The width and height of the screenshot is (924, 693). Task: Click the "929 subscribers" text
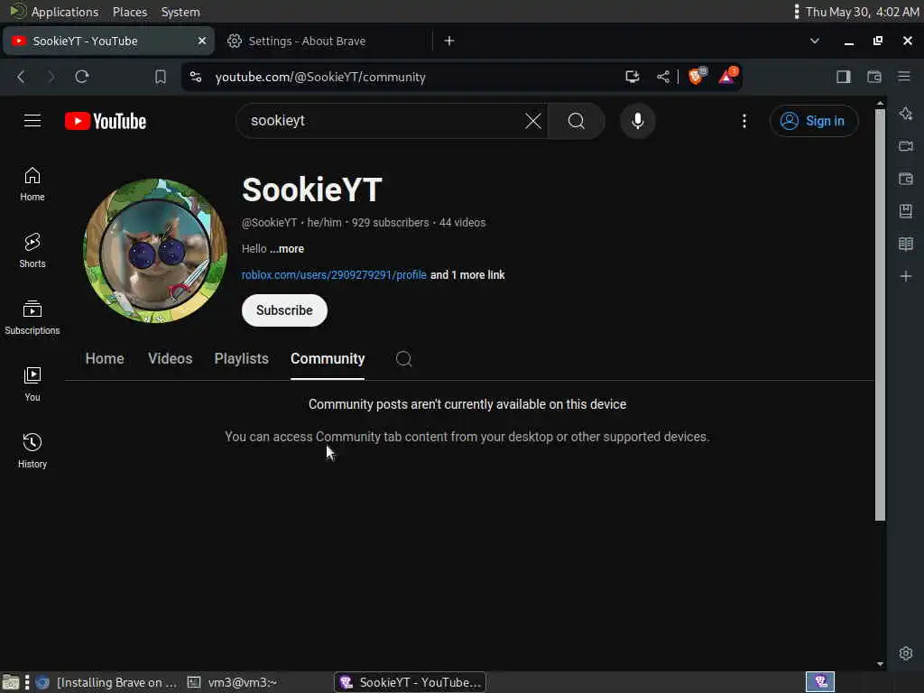coord(390,223)
